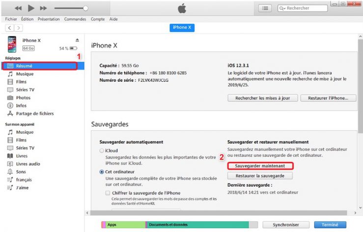This screenshot has width=363, height=232.
Task: Select the Cet ordinateur radio button
Action: [x=101, y=172]
